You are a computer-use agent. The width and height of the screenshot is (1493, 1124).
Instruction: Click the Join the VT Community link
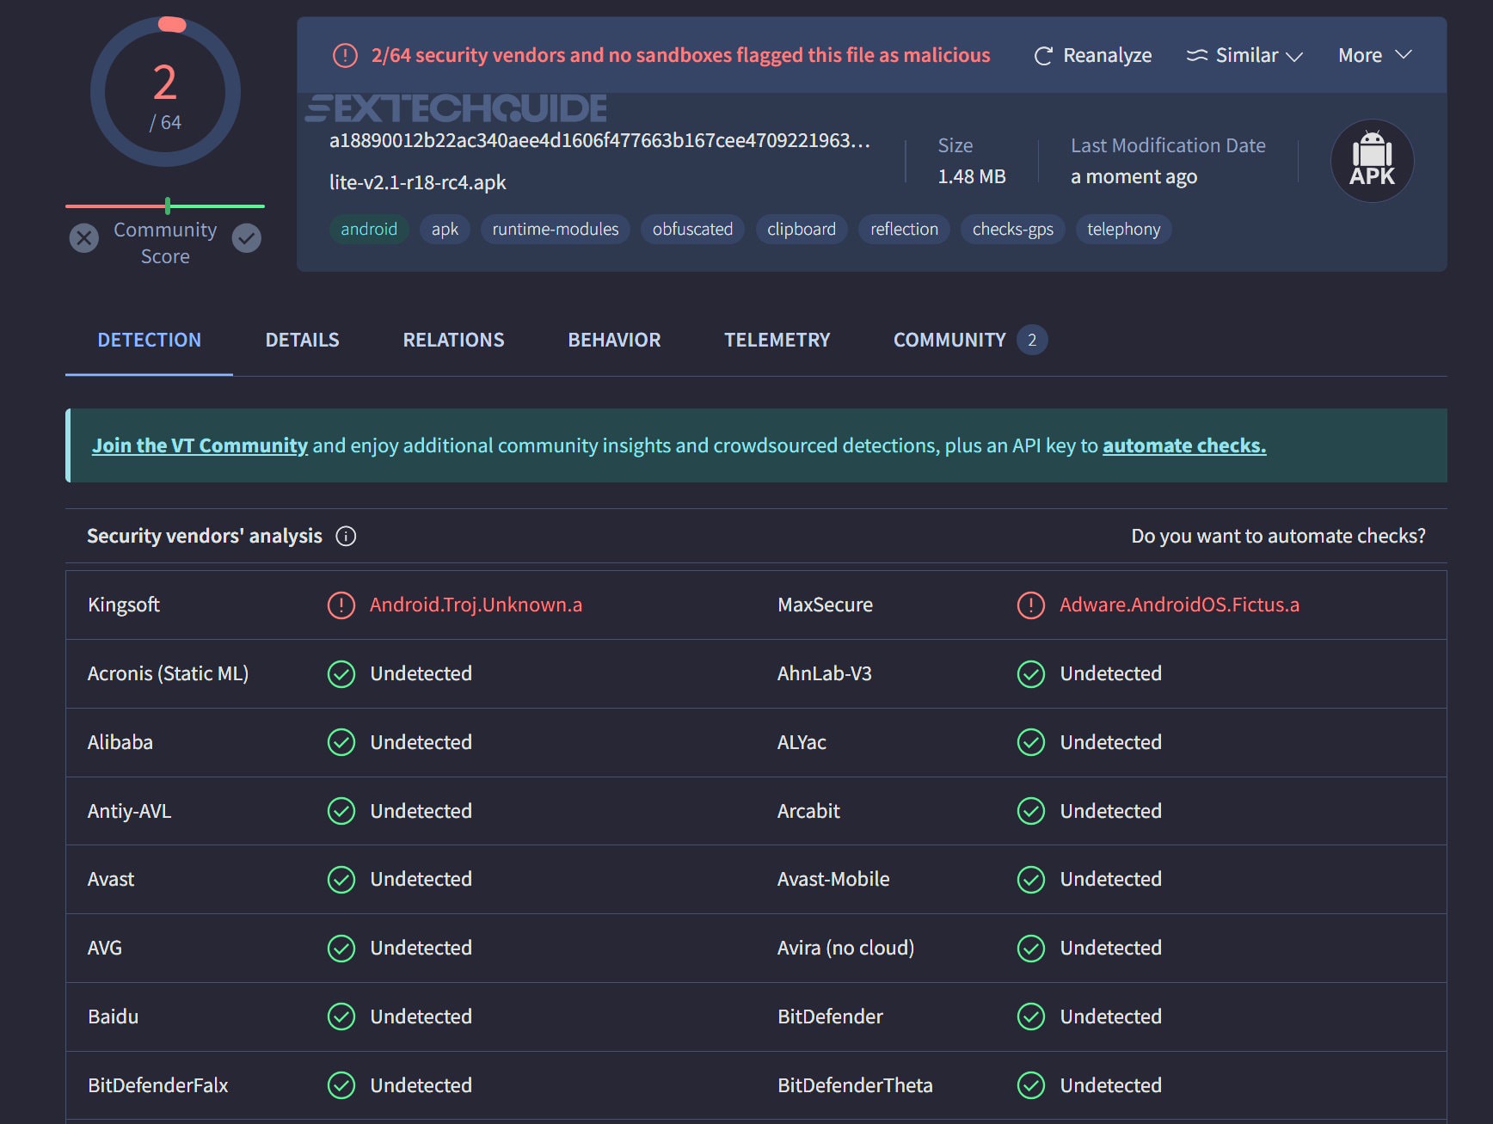[x=200, y=446]
